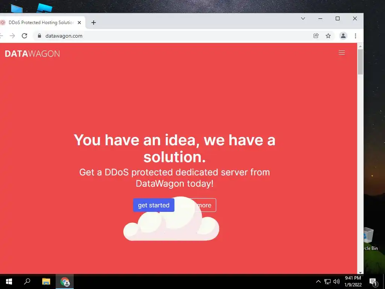This screenshot has height=289, width=385.
Task: Open the notification action center
Action: tap(373, 282)
